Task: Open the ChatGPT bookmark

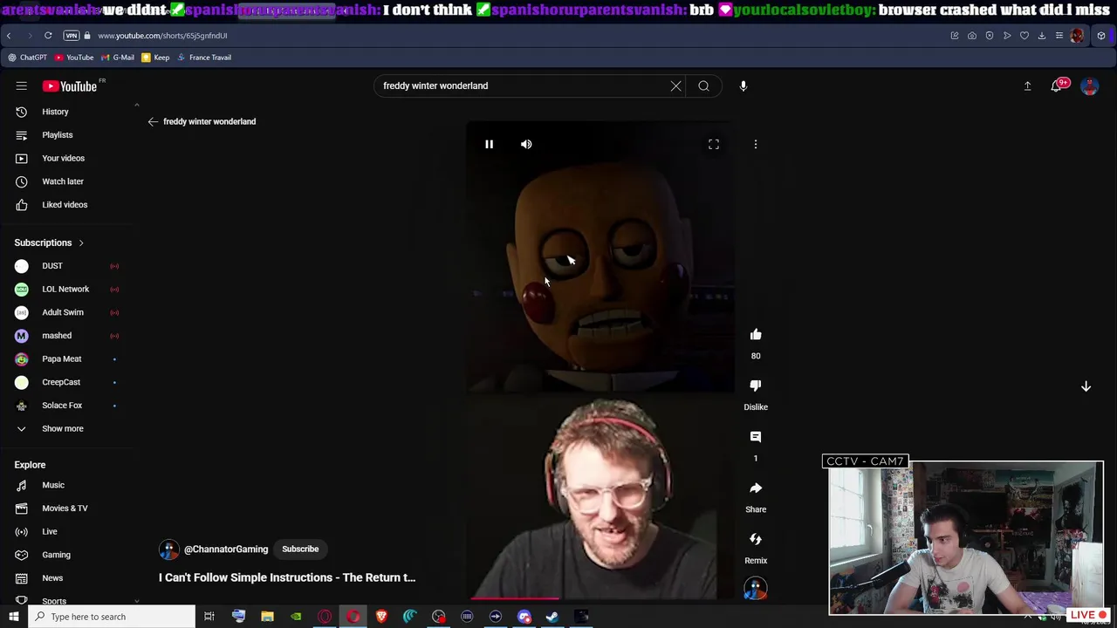Action: tap(28, 58)
